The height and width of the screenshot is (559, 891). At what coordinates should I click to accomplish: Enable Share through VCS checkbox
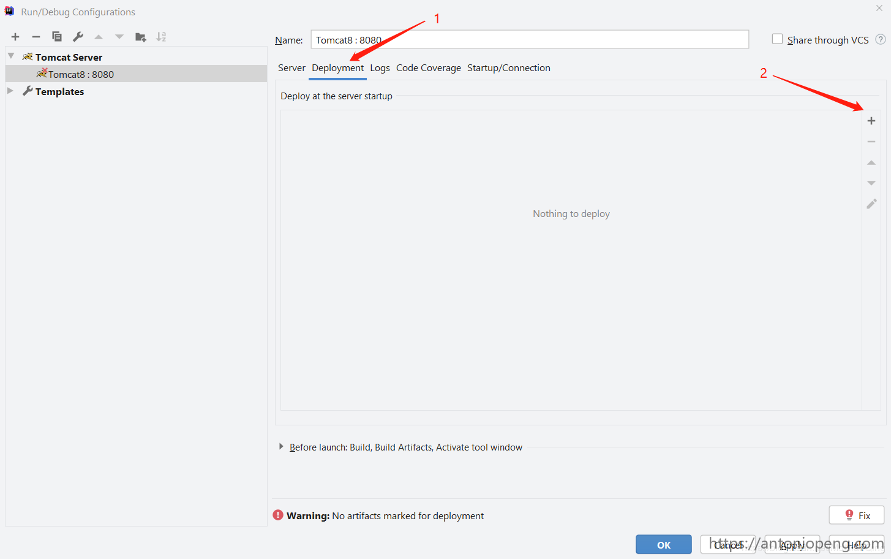tap(777, 39)
